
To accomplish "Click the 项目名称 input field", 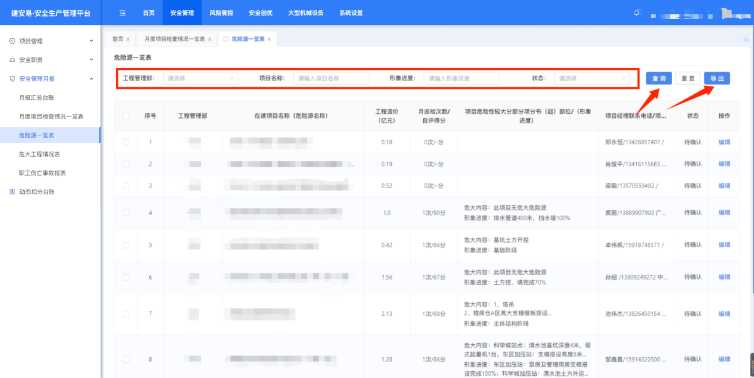I will (331, 78).
